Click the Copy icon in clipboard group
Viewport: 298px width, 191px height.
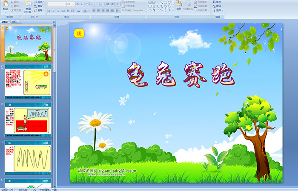(12, 6)
